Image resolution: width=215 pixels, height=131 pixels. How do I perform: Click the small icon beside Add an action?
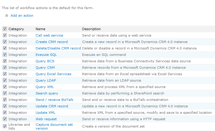tap(7, 15)
